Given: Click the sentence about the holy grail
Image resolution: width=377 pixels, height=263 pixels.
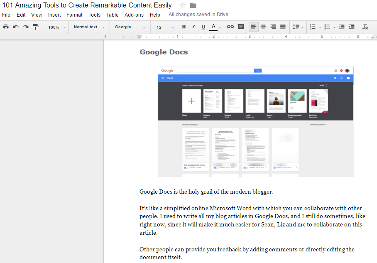Looking at the screenshot, I should [x=206, y=192].
